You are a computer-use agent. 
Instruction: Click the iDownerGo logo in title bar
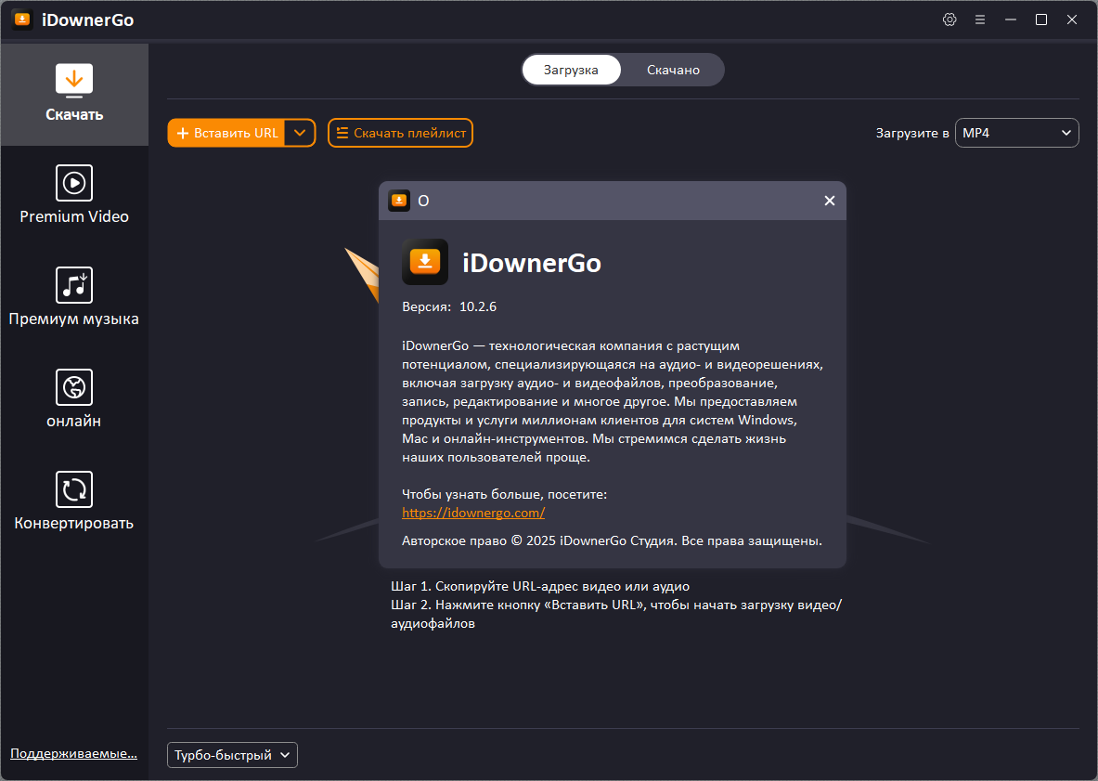coord(22,20)
